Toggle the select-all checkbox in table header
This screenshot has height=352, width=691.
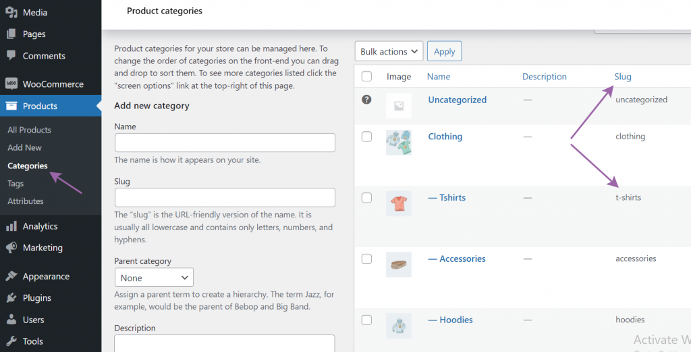366,77
